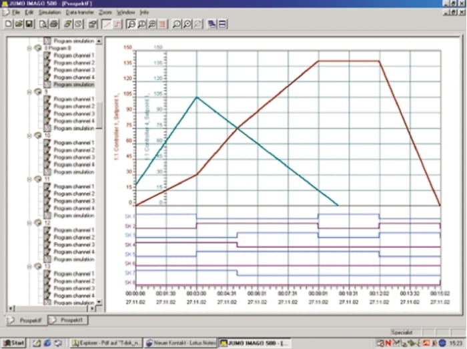The image size is (467, 349).
Task: Click the Internet Explorer quick launch icon
Action: pyautogui.click(x=47, y=343)
